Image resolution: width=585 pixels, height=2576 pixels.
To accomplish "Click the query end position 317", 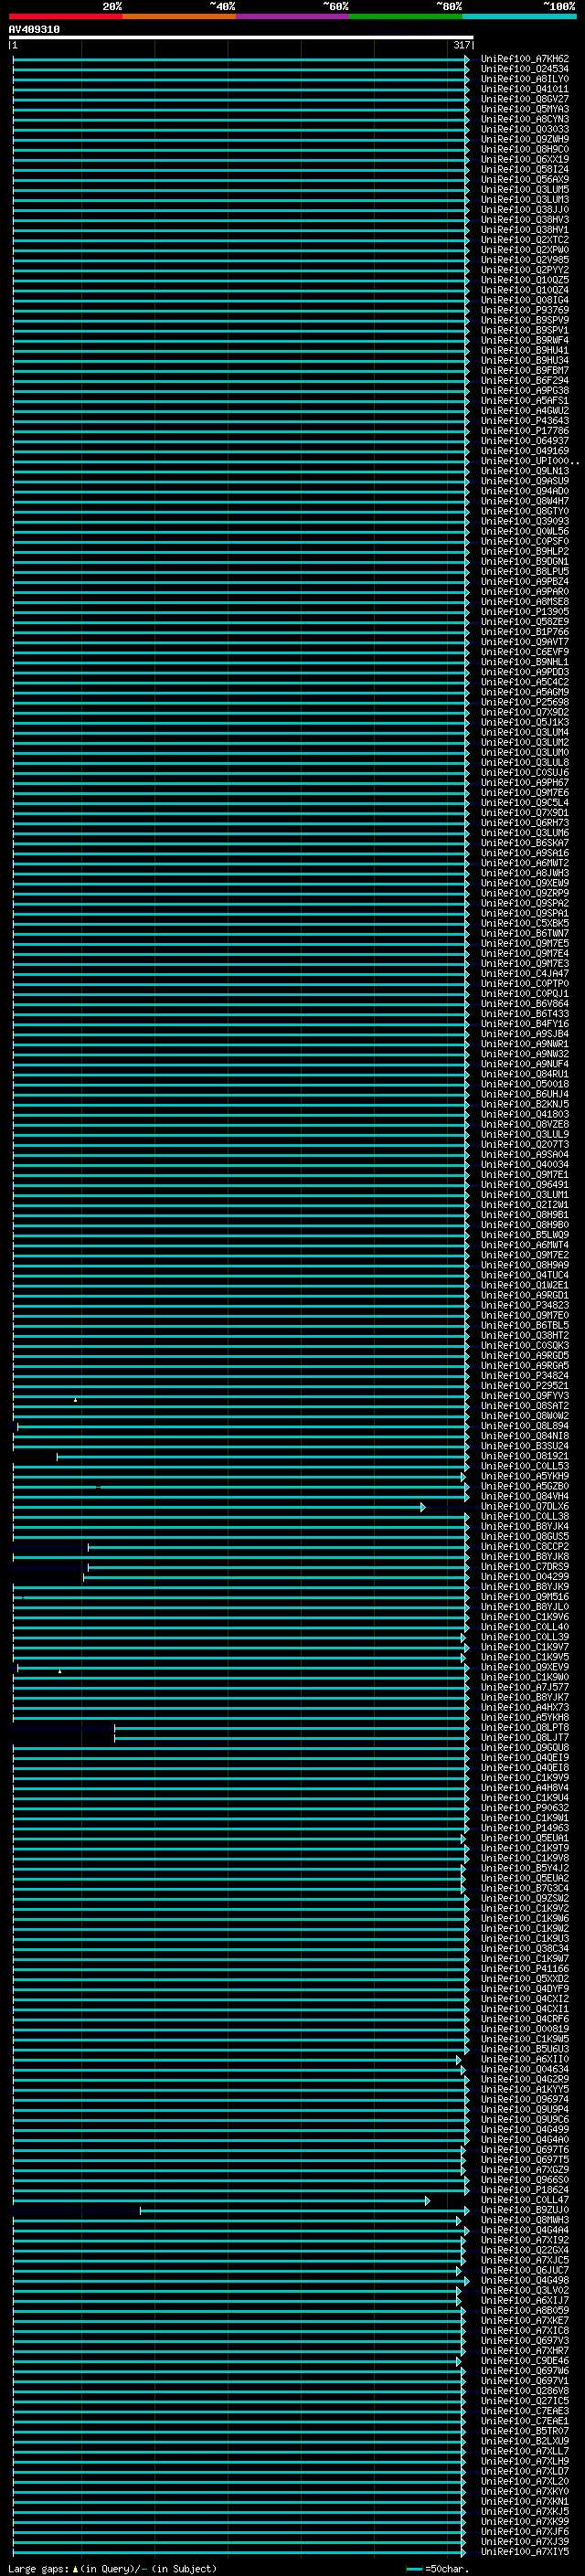I will [x=461, y=45].
